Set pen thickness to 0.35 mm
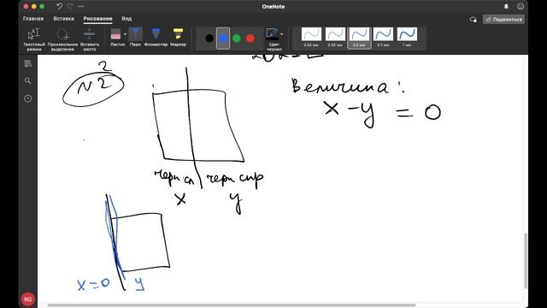The image size is (547, 308). (x=335, y=38)
